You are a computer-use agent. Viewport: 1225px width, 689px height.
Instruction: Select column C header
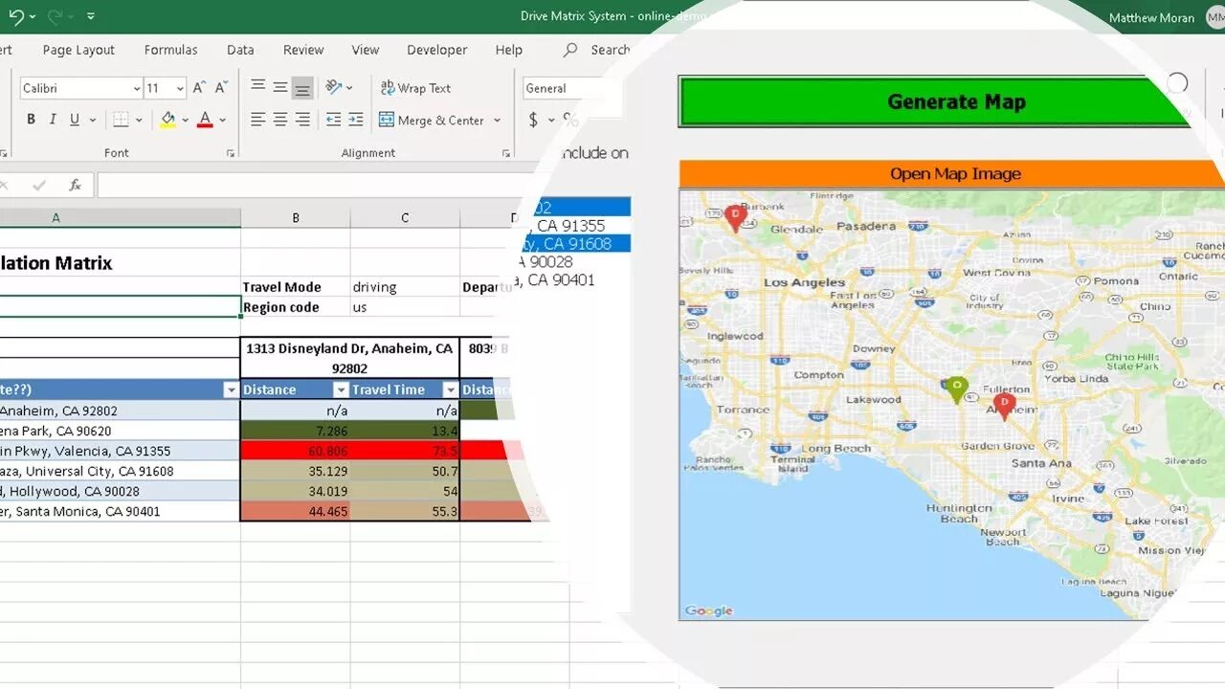click(x=405, y=218)
